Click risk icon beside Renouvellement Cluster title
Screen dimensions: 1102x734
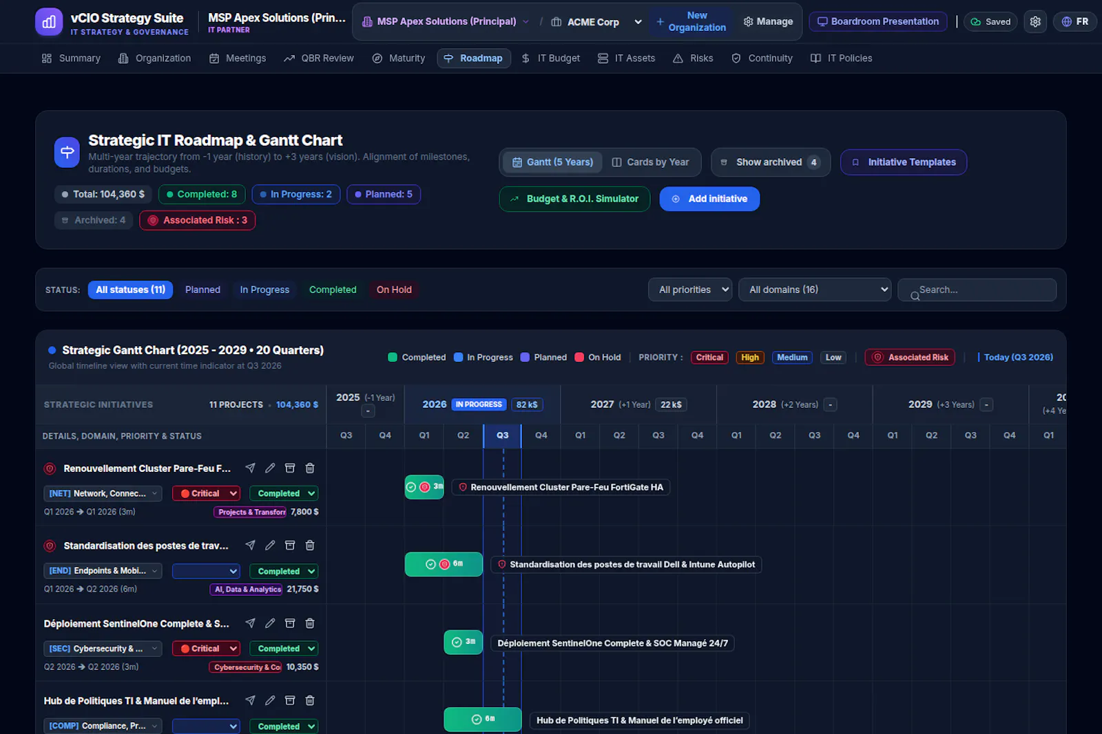50,468
